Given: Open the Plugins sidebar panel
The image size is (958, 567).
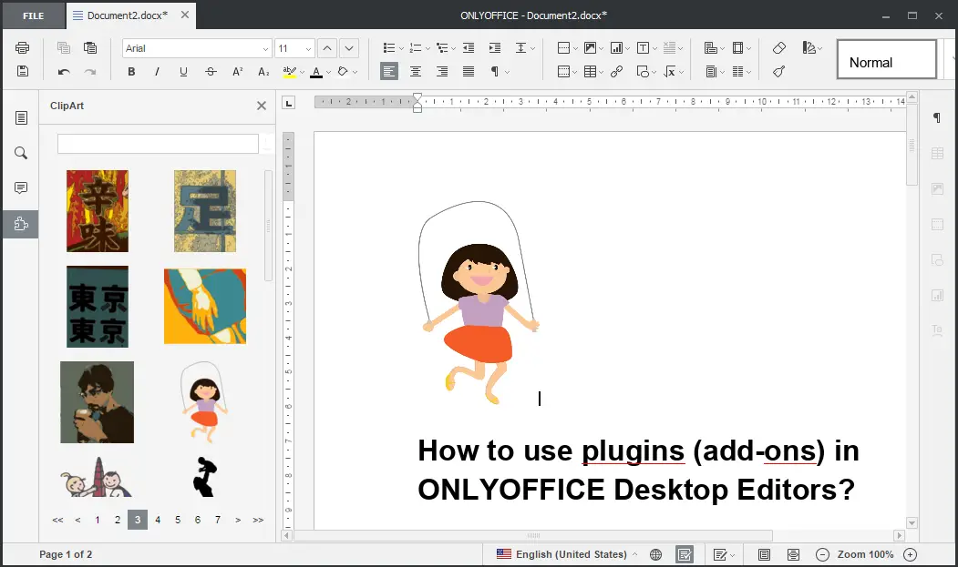Looking at the screenshot, I should pos(21,224).
